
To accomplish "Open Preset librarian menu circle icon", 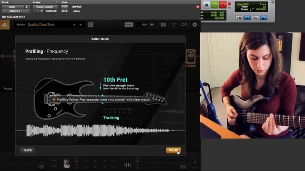I will coord(57,2).
